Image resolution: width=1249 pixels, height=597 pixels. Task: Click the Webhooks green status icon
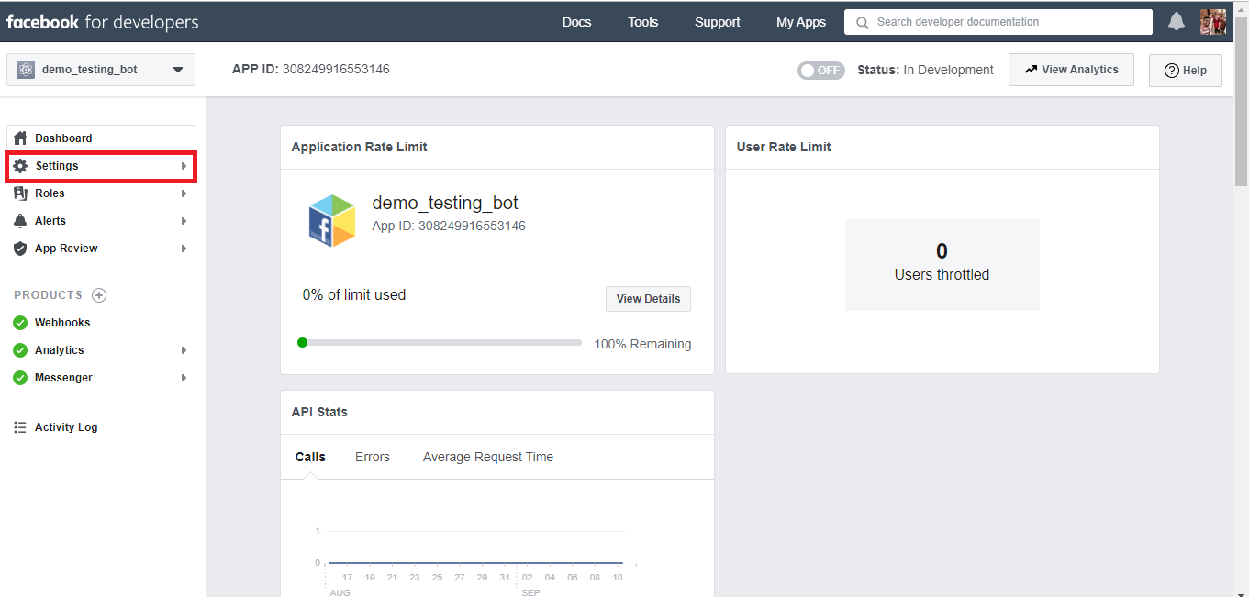click(x=21, y=322)
